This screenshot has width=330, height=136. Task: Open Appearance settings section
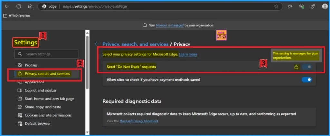pyautogui.click(x=34, y=82)
